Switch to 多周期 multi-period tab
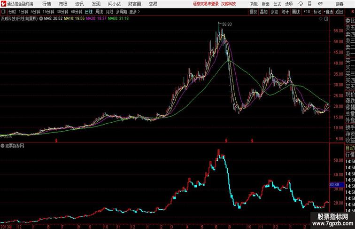The image size is (355, 229). [x=121, y=12]
